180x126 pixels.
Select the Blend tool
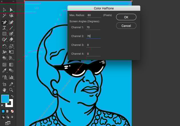click(11, 71)
